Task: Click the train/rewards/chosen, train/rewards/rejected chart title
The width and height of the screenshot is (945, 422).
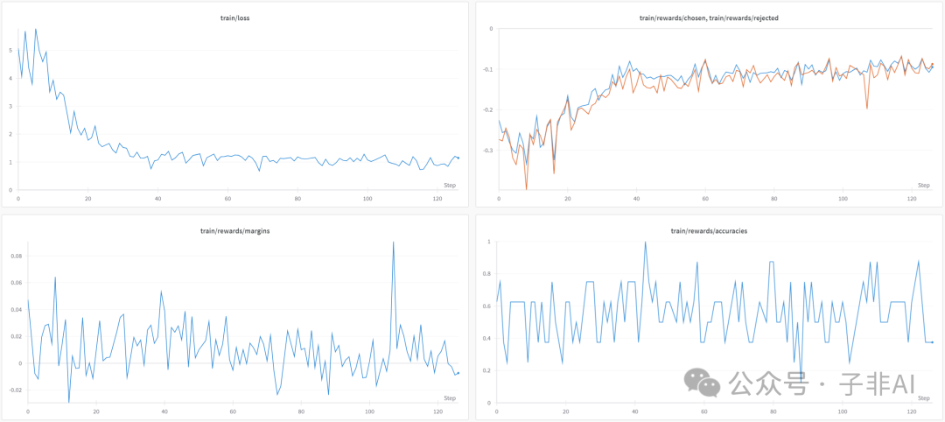Action: [709, 17]
